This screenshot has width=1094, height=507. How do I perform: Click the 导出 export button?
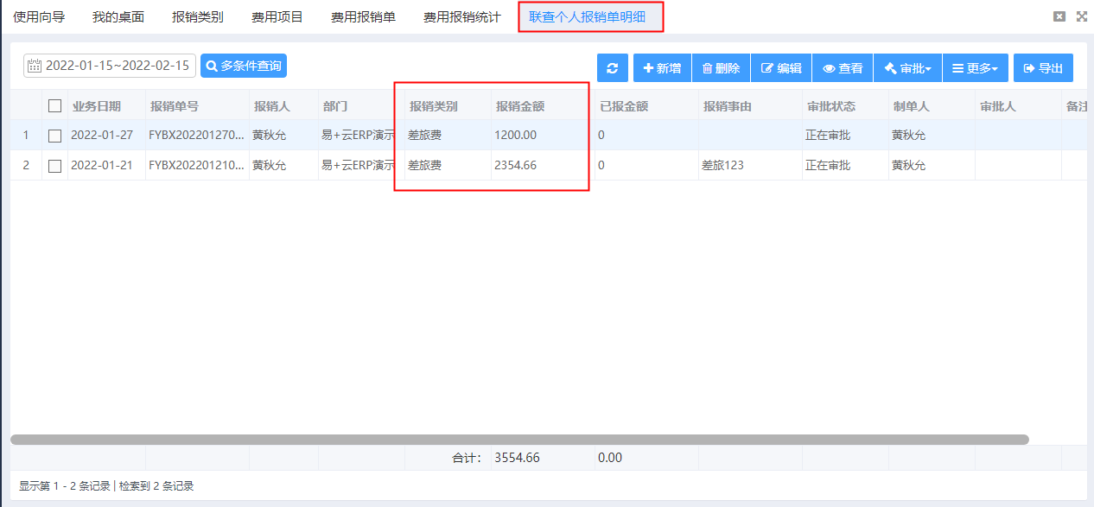coord(1043,68)
